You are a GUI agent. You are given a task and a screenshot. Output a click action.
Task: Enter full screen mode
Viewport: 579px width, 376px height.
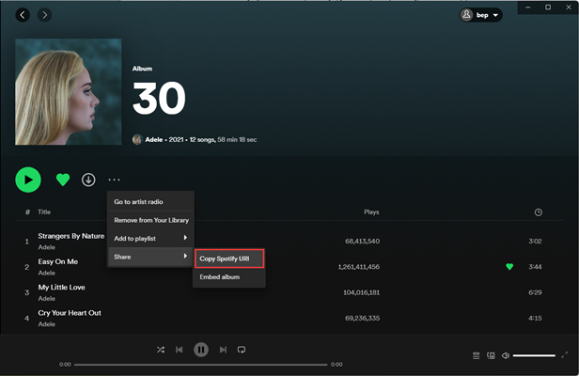(565, 355)
